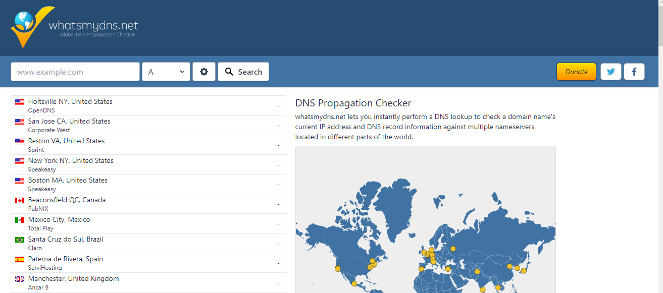Image resolution: width=663 pixels, height=293 pixels.
Task: Click the US flag beside Holtsville NY
Action: click(x=20, y=102)
